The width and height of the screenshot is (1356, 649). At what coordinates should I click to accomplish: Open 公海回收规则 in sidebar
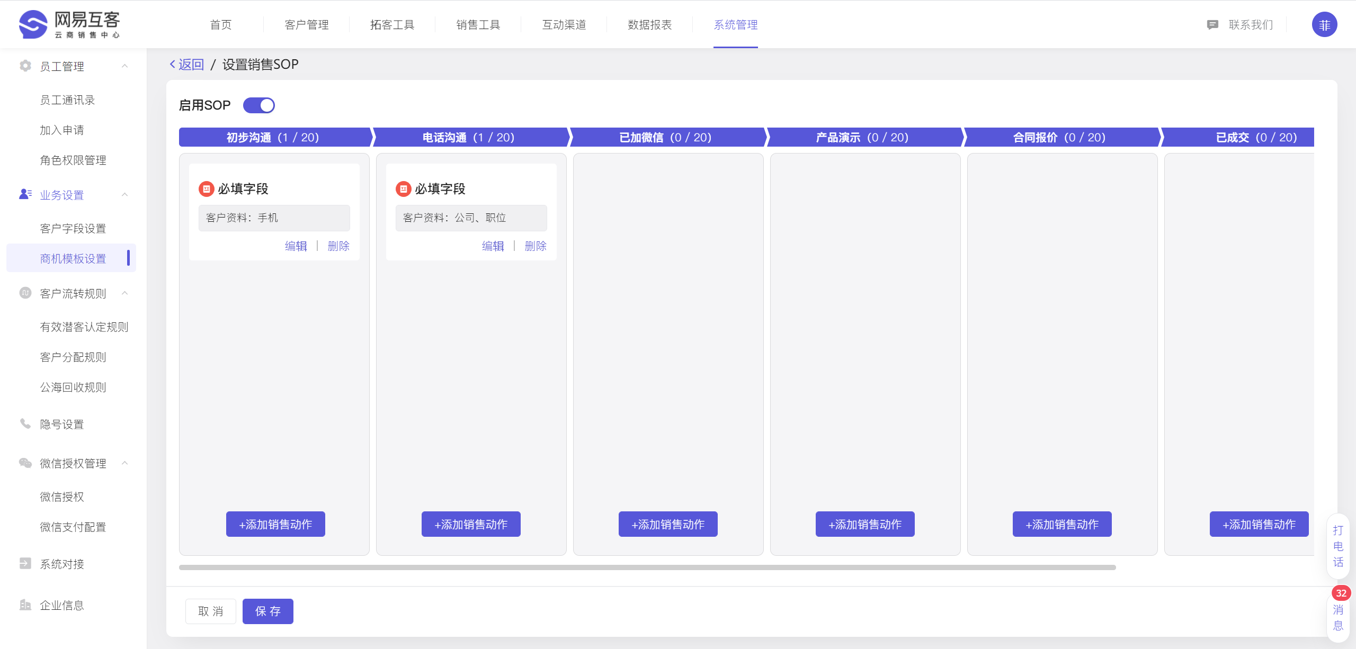(x=73, y=387)
